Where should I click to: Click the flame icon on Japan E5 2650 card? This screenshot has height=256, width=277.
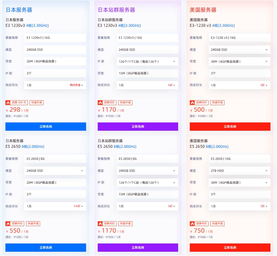pyautogui.click(x=8, y=224)
